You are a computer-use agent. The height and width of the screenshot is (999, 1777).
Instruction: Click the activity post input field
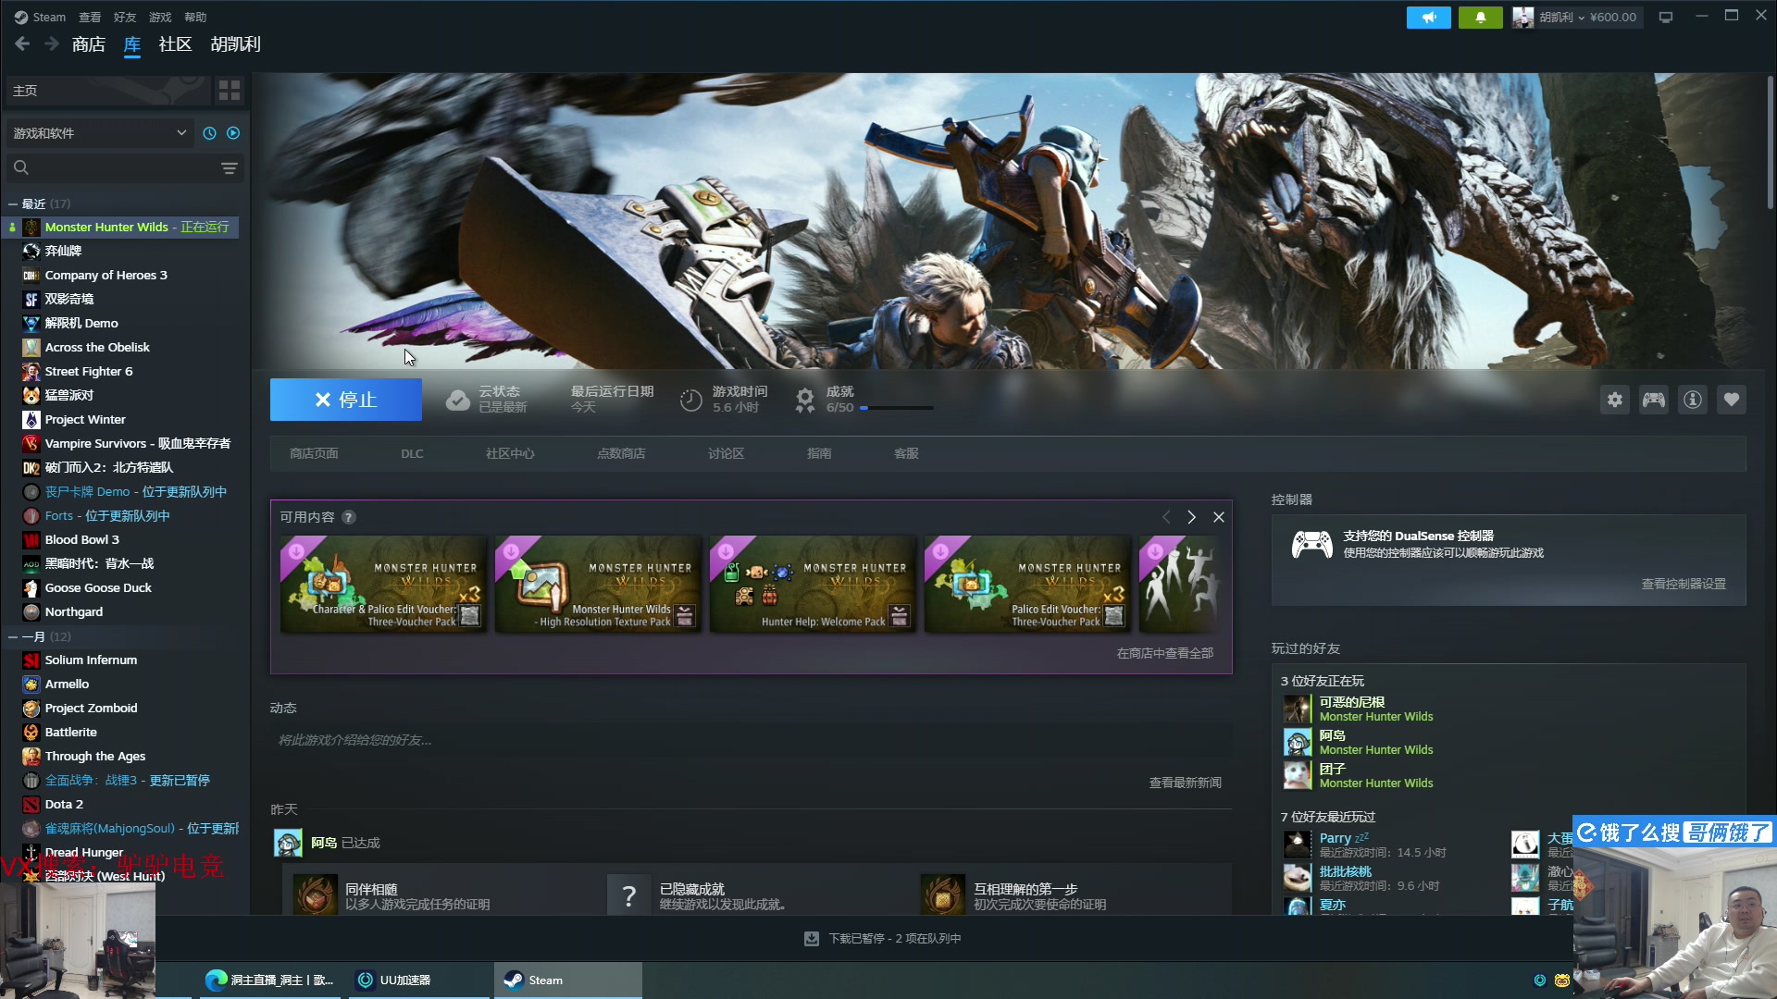click(751, 740)
